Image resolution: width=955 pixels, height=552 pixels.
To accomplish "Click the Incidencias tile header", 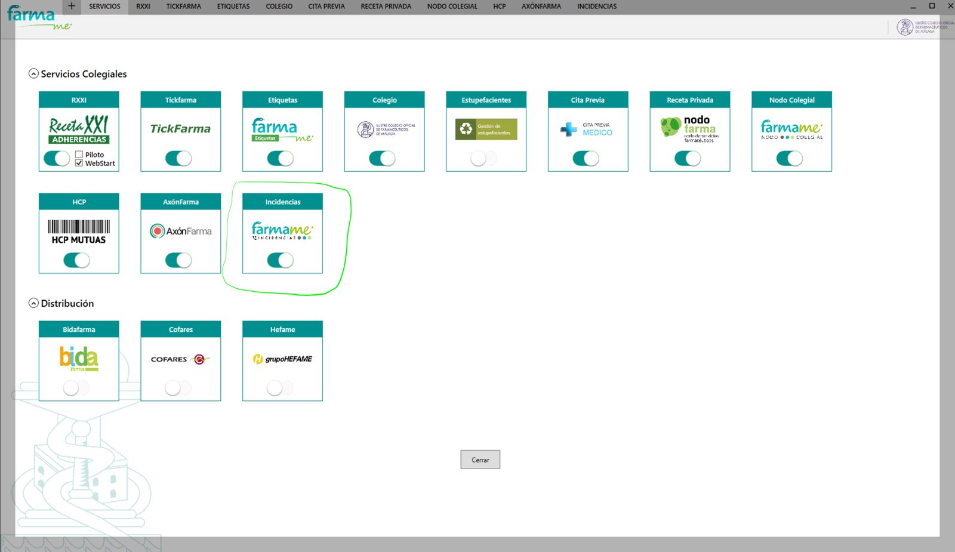I will (x=282, y=202).
